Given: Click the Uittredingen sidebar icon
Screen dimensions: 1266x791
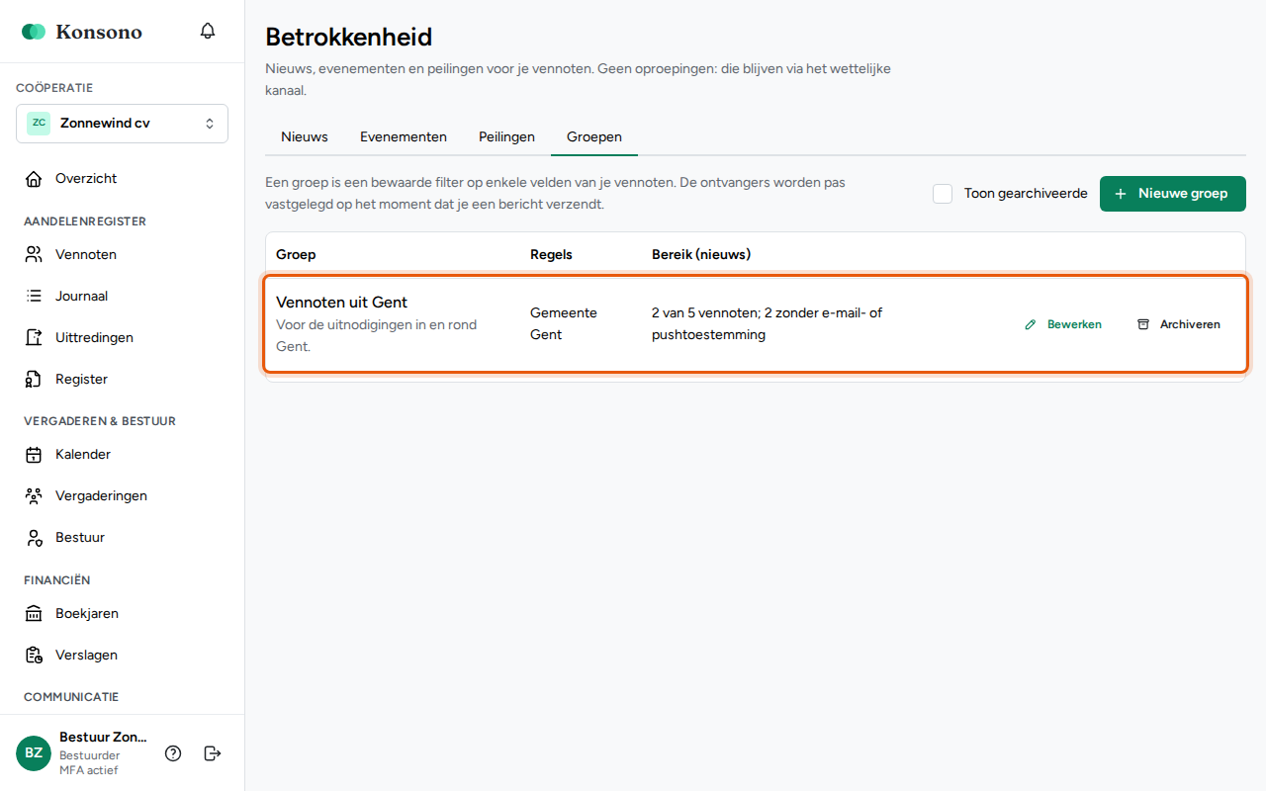Looking at the screenshot, I should pos(34,337).
